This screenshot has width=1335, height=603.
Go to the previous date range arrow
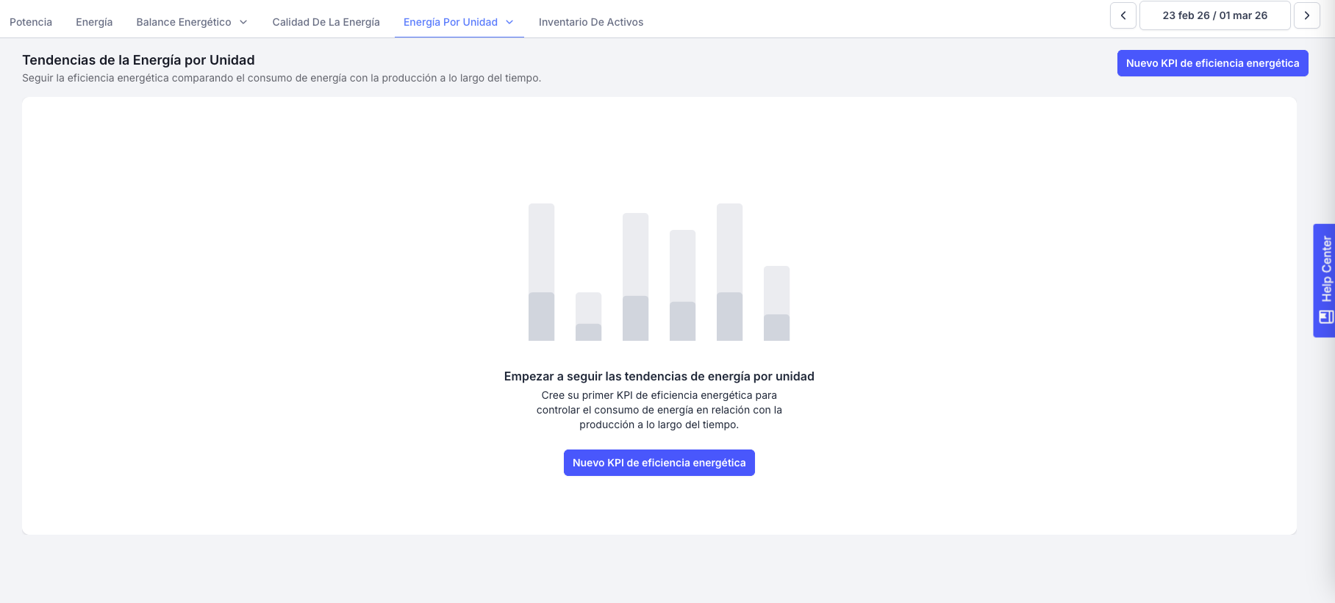tap(1123, 15)
